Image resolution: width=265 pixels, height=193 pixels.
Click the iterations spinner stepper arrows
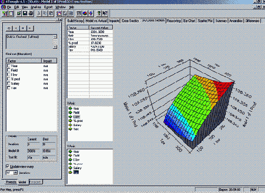click(x=16, y=173)
